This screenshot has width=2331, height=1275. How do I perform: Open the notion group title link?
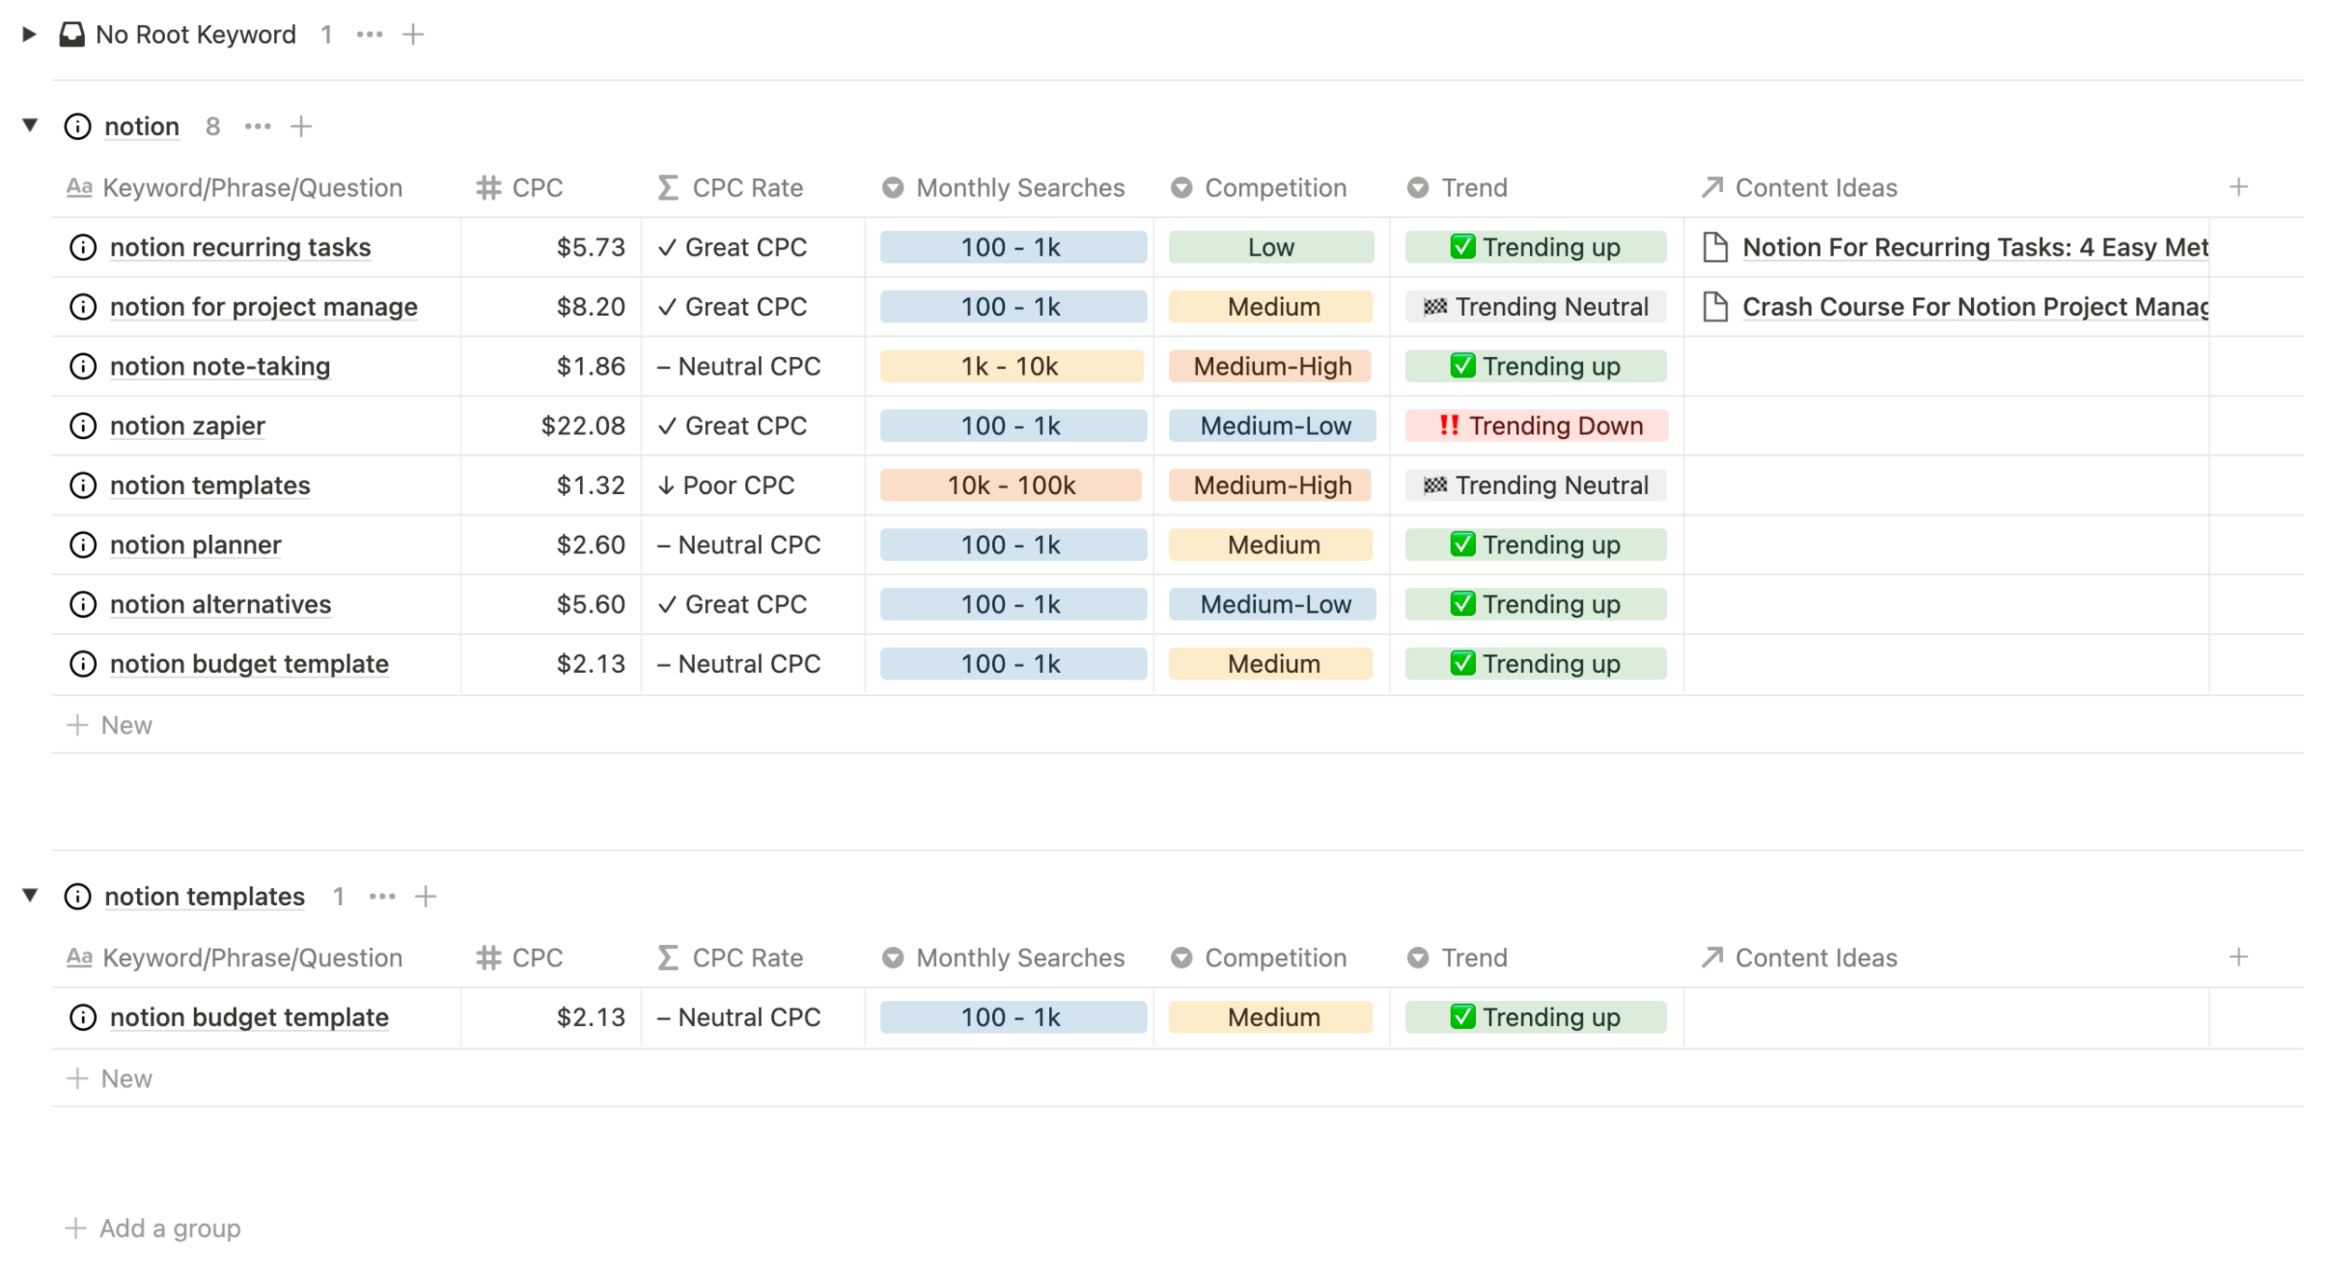click(x=142, y=126)
